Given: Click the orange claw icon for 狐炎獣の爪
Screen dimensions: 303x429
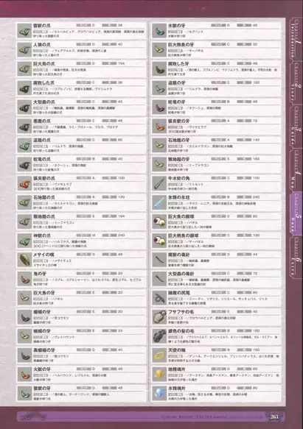Looking at the screenshot, I should (x=24, y=183).
